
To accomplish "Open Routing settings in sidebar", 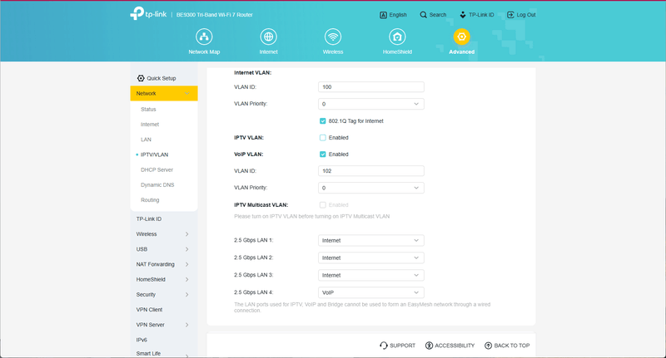I will point(150,200).
